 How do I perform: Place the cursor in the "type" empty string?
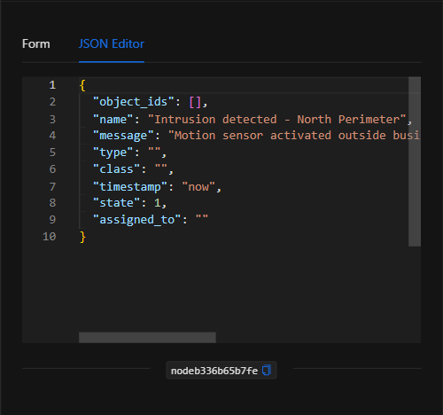tap(154, 153)
